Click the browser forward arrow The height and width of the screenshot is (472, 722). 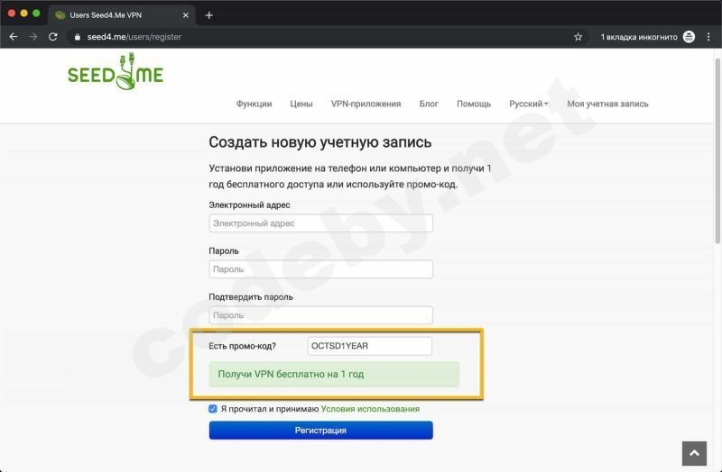point(33,37)
